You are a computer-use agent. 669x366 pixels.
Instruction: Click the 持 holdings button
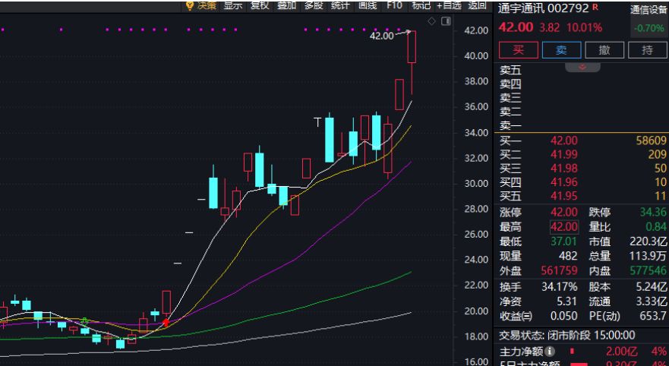coord(648,50)
